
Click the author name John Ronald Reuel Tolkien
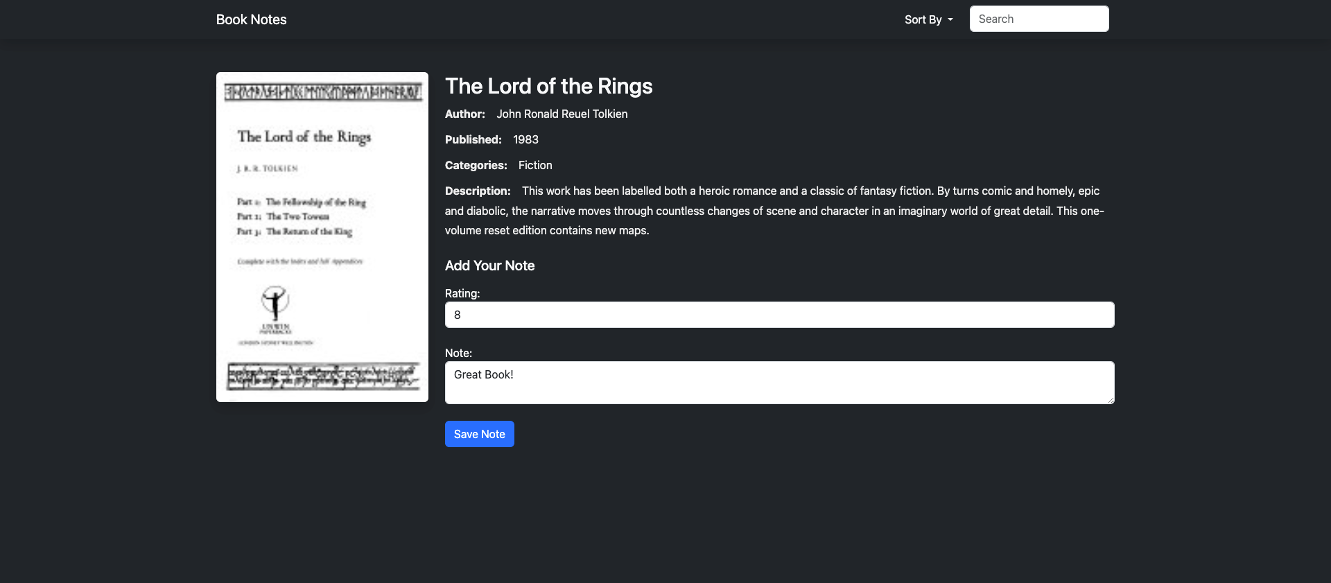tap(562, 114)
